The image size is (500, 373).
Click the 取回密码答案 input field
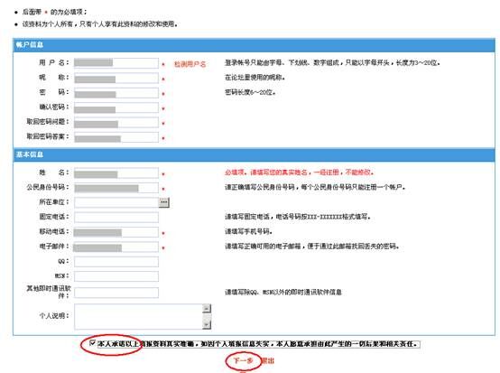coord(116,137)
